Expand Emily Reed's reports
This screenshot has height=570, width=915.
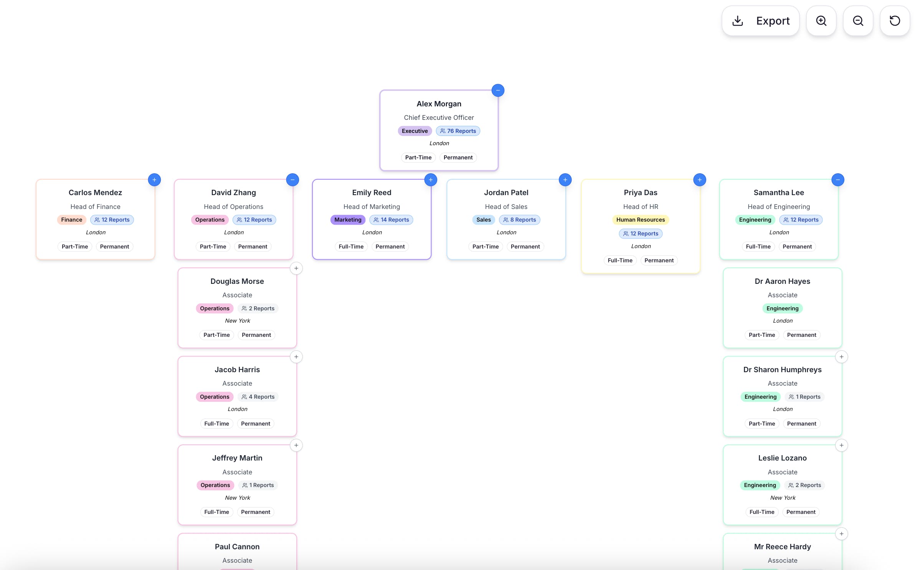[x=431, y=180]
